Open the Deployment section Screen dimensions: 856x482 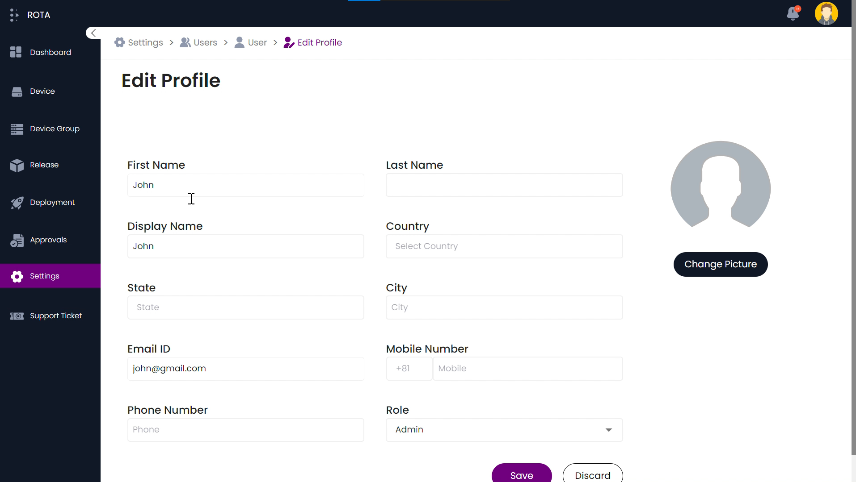click(52, 202)
